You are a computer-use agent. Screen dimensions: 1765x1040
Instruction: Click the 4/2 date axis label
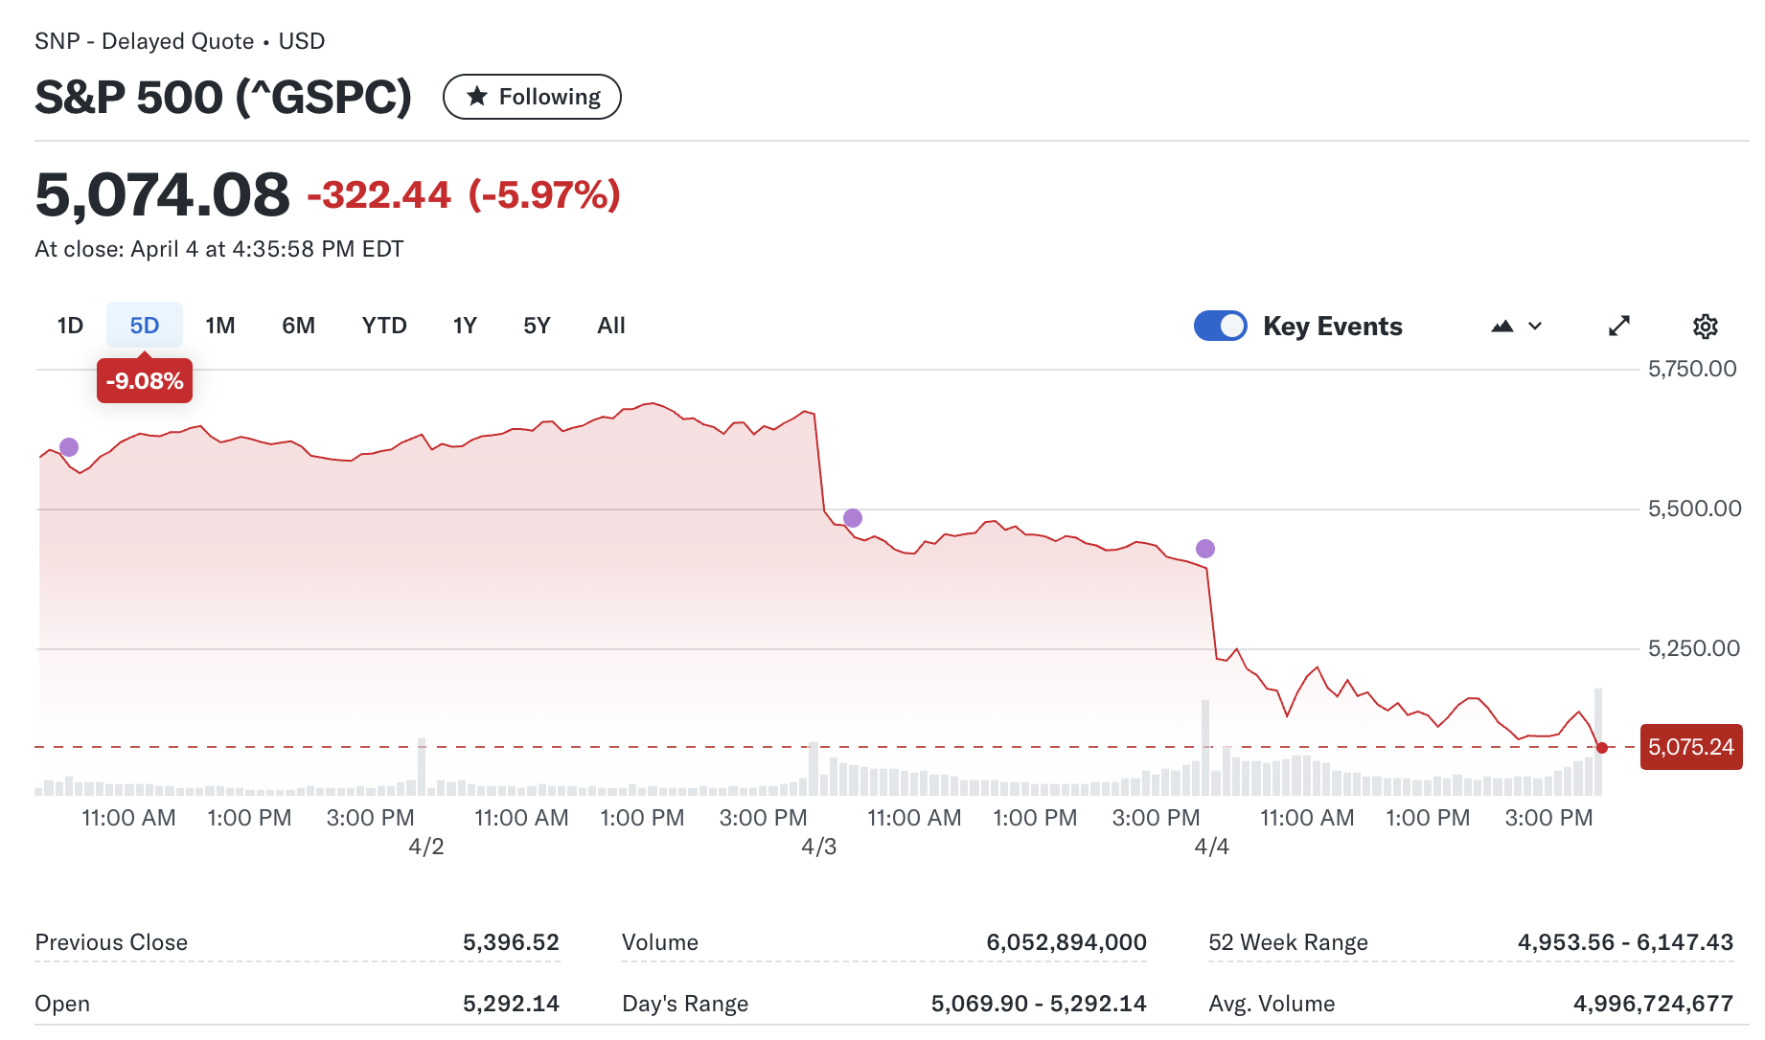pos(426,847)
